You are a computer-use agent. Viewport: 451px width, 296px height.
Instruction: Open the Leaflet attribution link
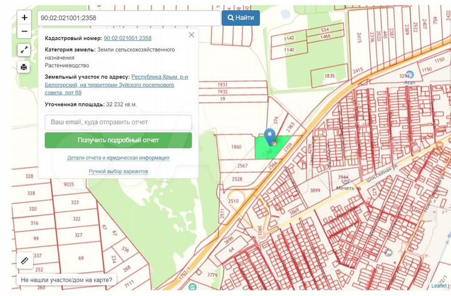439,285
